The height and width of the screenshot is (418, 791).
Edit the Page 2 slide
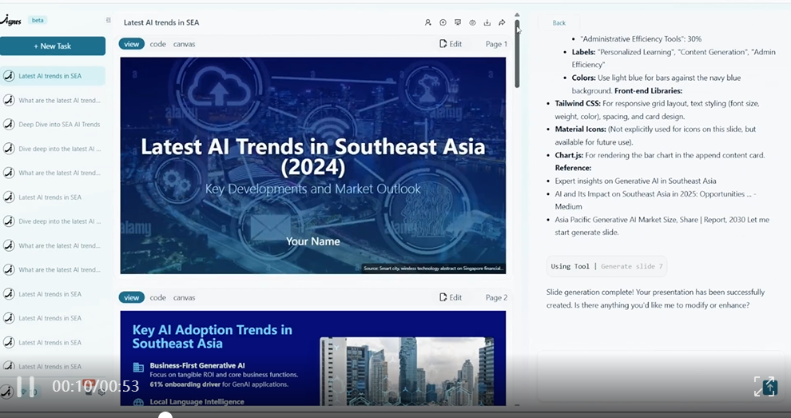(x=451, y=297)
